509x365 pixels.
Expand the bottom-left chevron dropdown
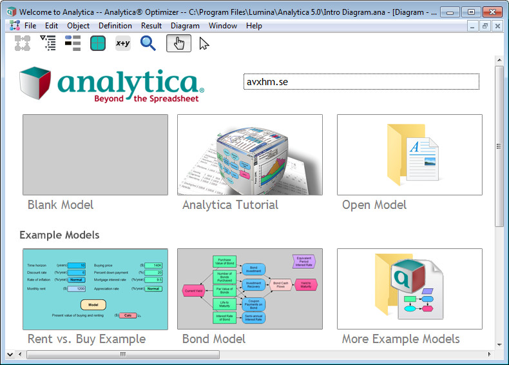click(x=10, y=354)
